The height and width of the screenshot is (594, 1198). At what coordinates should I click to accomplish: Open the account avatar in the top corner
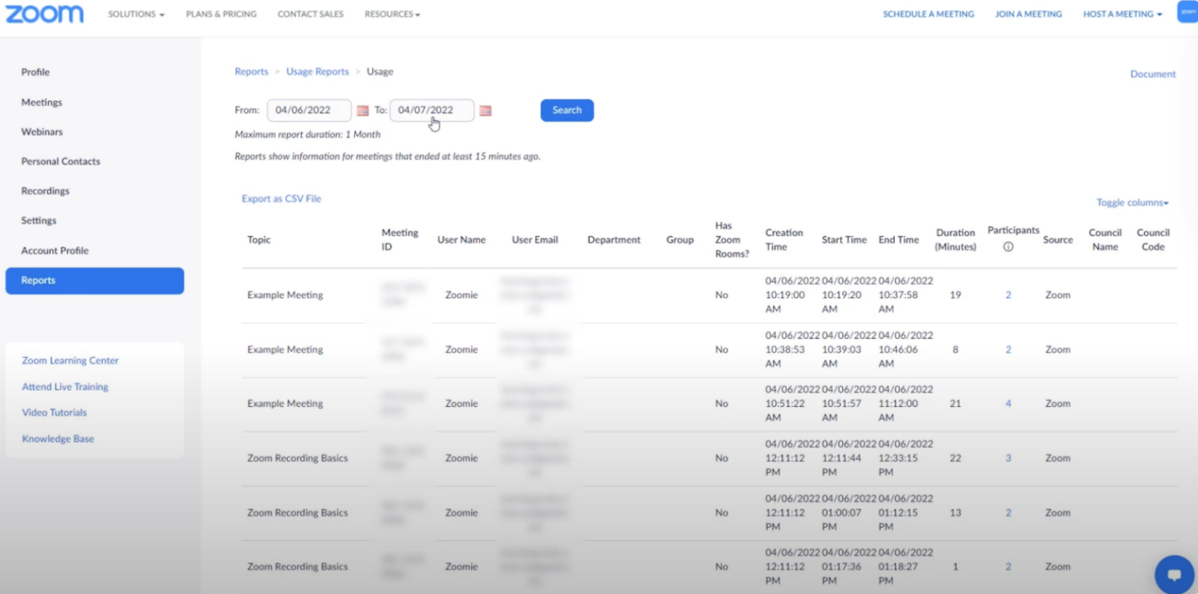pyautogui.click(x=1186, y=12)
